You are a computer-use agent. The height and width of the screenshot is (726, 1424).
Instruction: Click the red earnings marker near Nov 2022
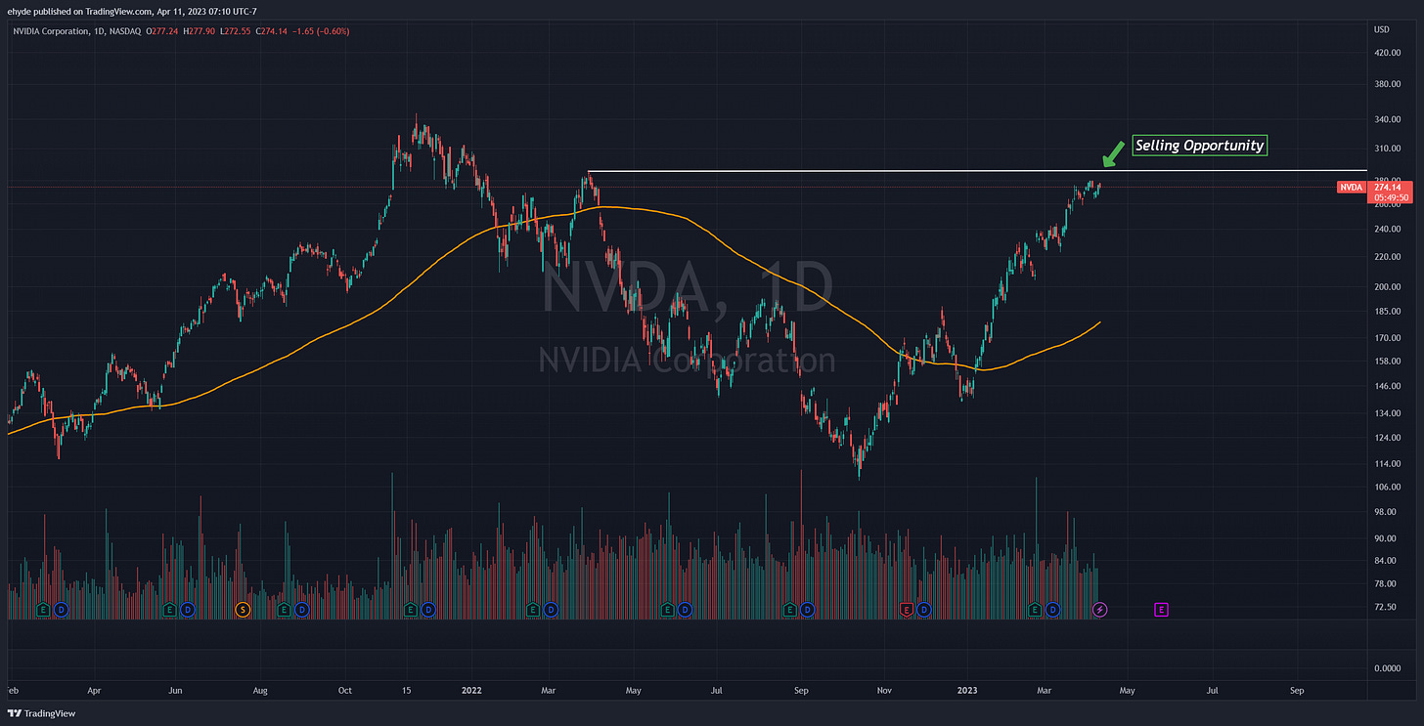[906, 609]
